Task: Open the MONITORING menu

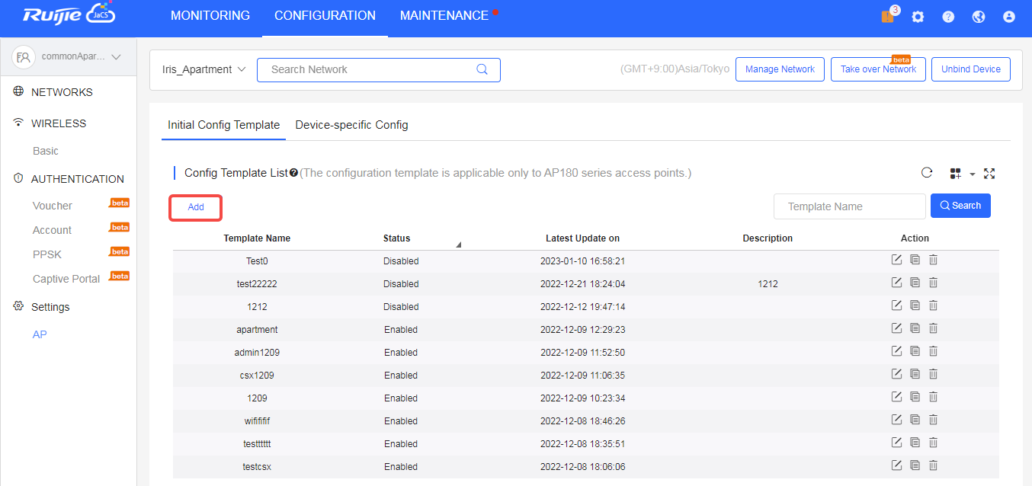Action: [x=210, y=15]
